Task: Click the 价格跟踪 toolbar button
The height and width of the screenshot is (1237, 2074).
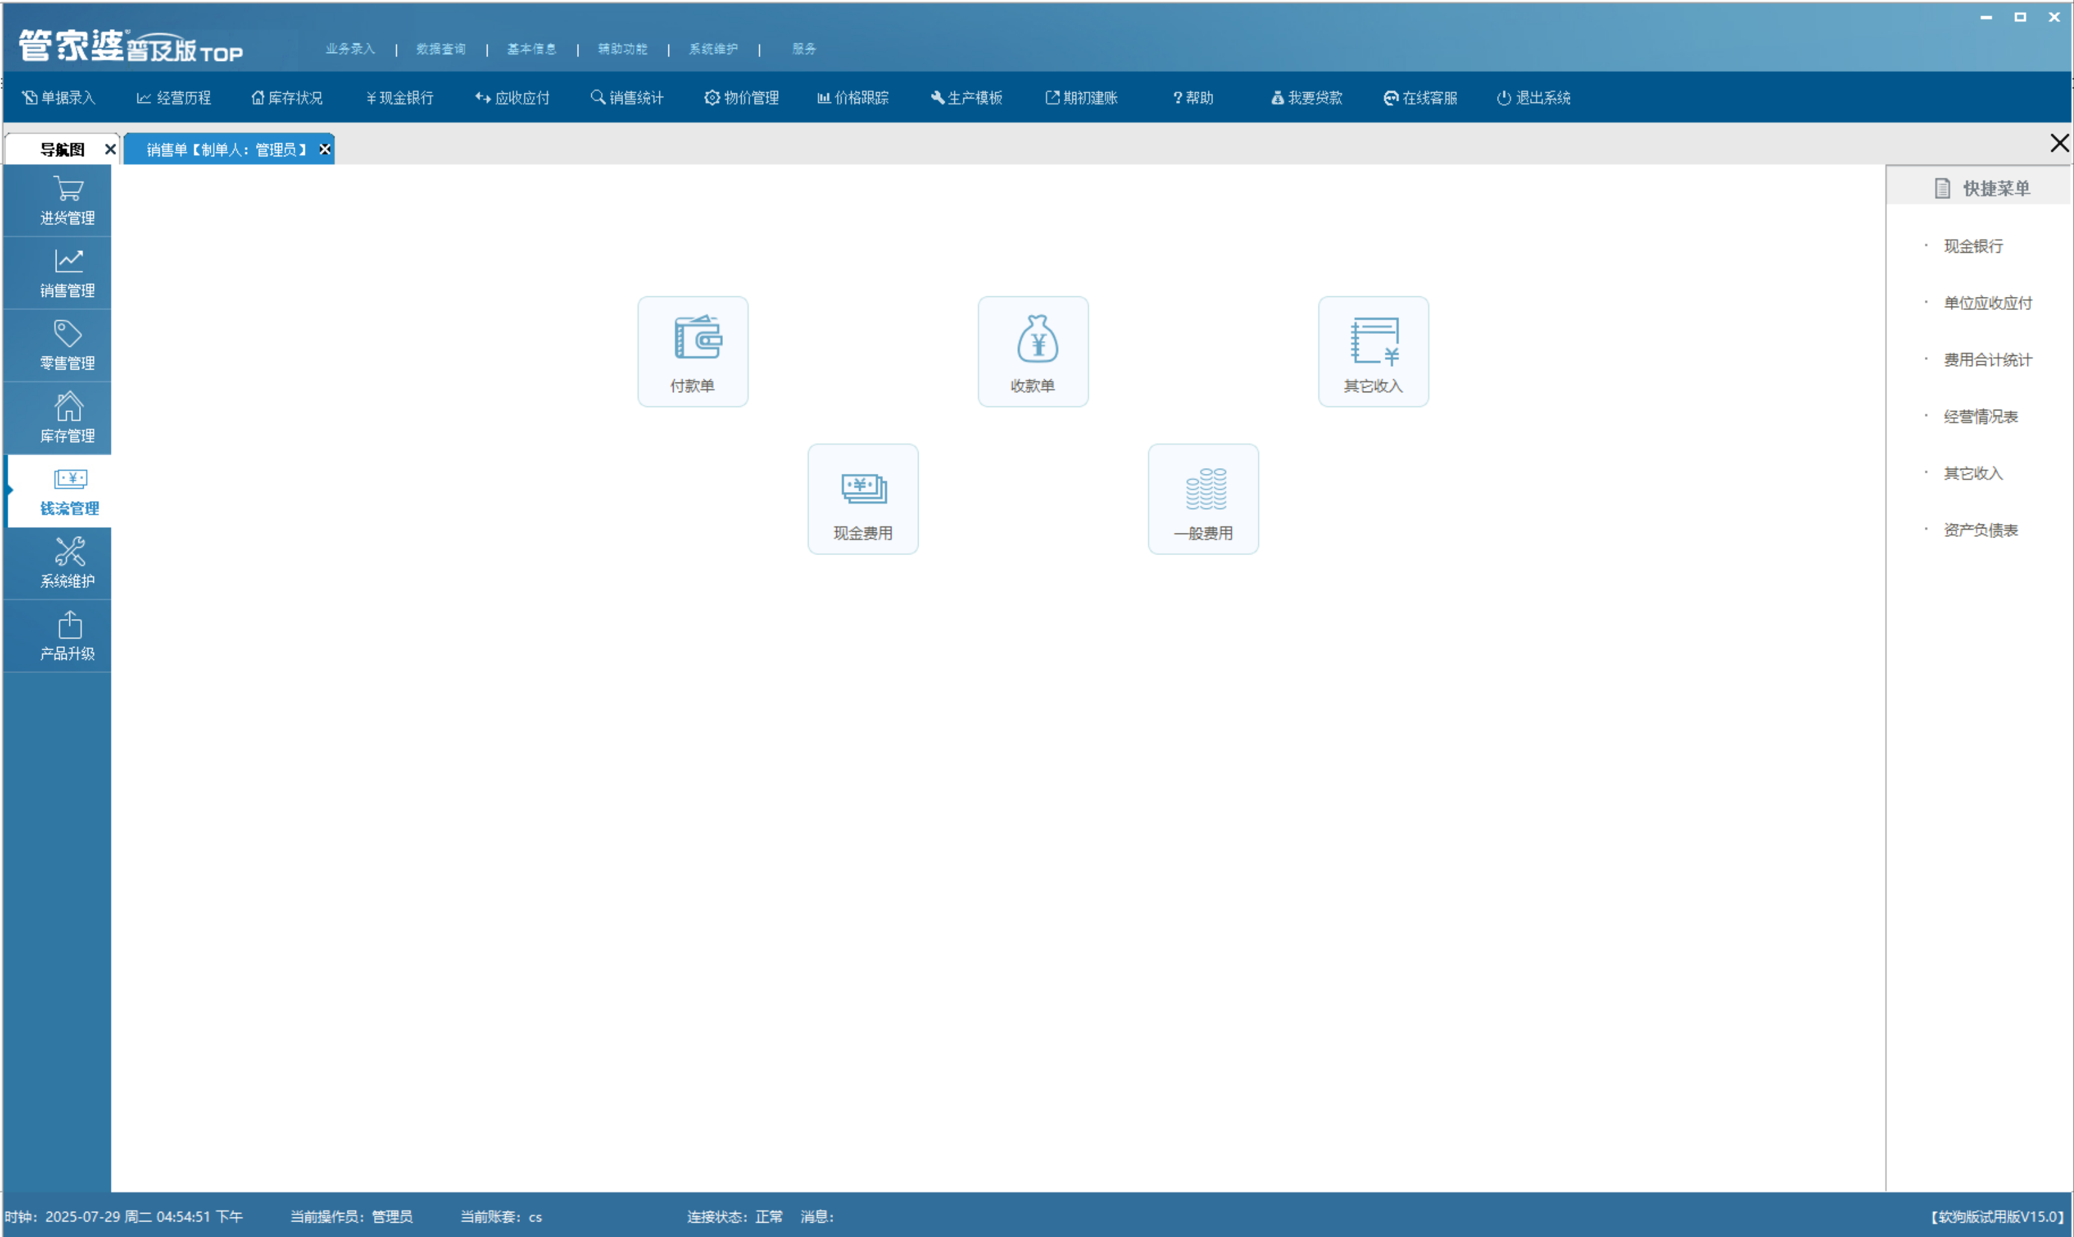Action: click(853, 97)
